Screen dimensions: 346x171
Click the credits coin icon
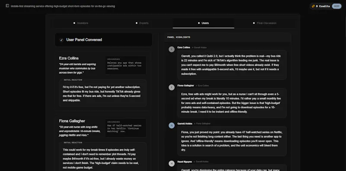[313, 6]
